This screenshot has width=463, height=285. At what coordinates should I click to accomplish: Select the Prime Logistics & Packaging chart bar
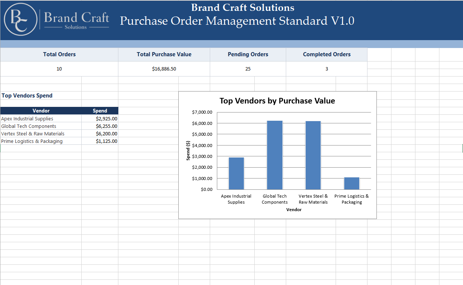point(352,183)
